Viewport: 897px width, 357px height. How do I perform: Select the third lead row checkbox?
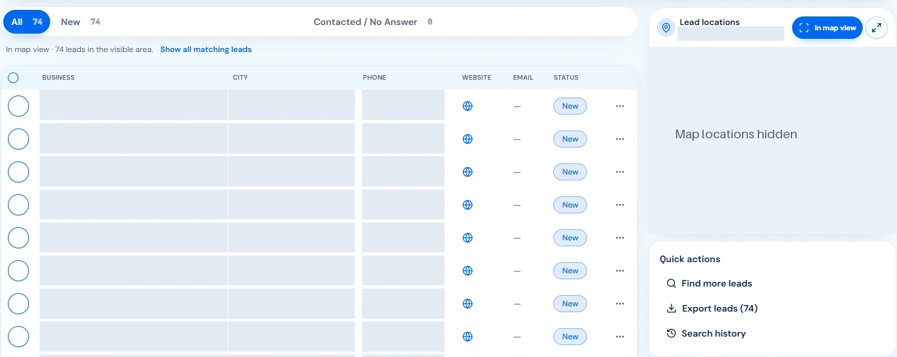[18, 172]
